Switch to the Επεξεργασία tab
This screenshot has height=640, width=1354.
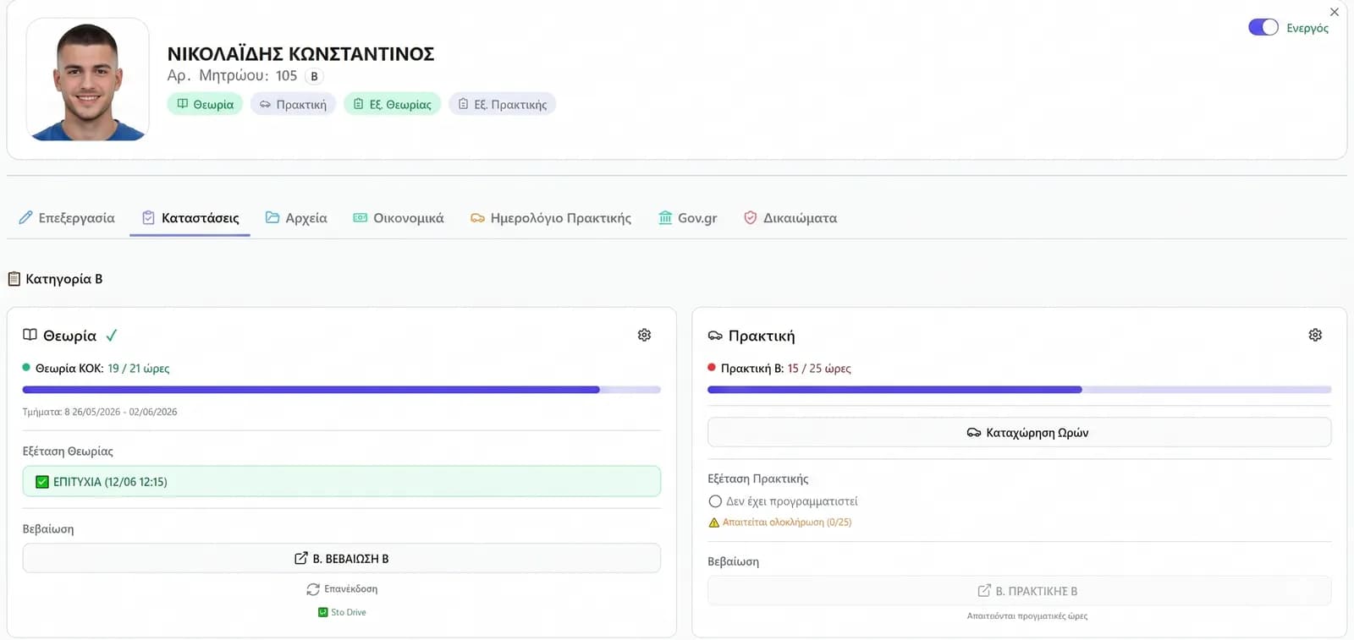click(x=67, y=218)
